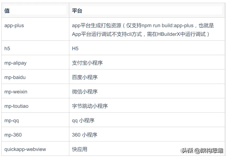Image resolution: width=228 pixels, height=158 pixels.
Task: Click the 值 column header
Action: coord(7,11)
